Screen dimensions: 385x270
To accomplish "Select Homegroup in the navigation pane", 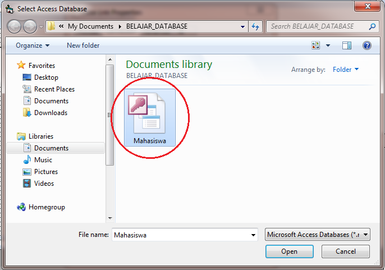I will (41, 207).
